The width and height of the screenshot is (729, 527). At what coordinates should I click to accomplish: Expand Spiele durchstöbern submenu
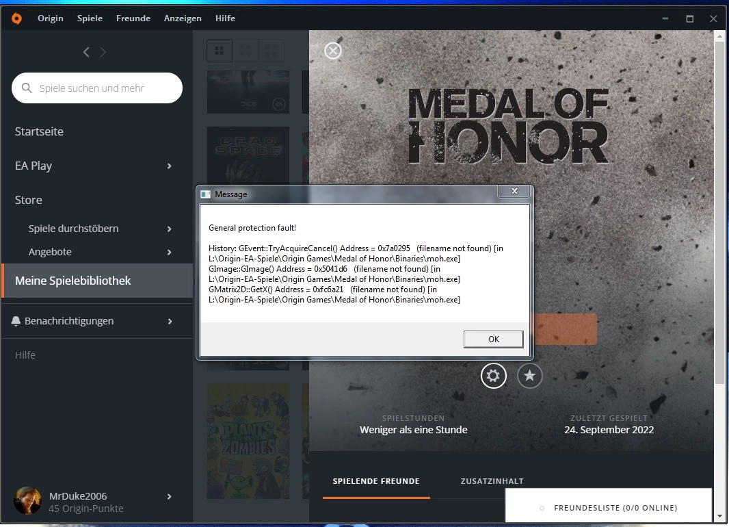click(x=169, y=229)
